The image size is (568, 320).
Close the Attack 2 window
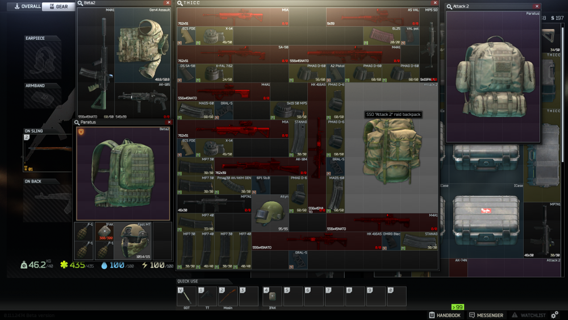[537, 6]
